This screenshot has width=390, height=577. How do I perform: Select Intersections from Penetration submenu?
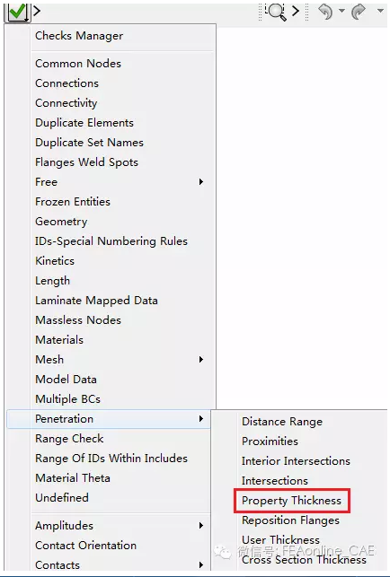[x=275, y=481]
